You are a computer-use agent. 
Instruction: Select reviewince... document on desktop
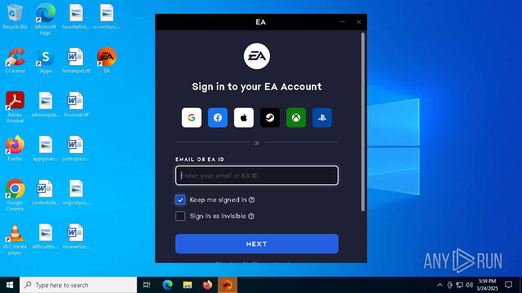click(76, 237)
